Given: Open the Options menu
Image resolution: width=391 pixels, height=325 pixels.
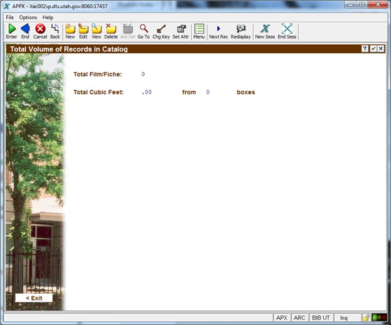Looking at the screenshot, I should click(x=28, y=18).
